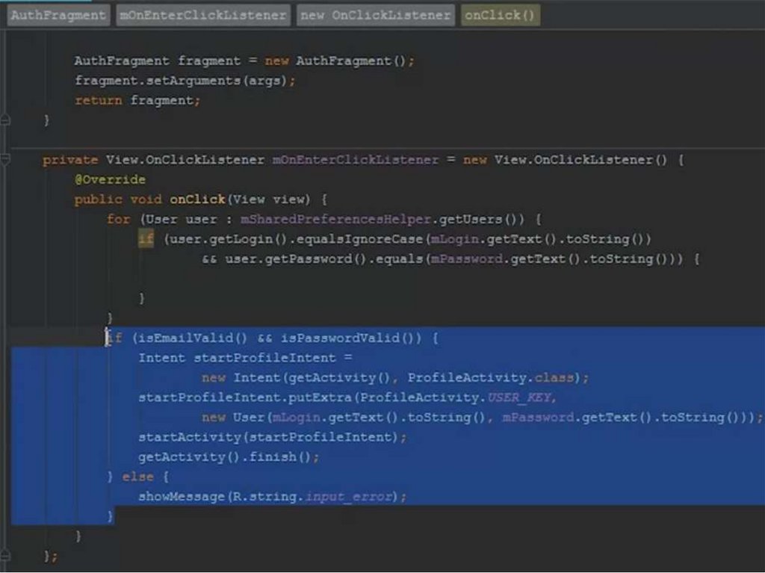Click the highlighted 'if' keyword in the for loop

(x=146, y=239)
